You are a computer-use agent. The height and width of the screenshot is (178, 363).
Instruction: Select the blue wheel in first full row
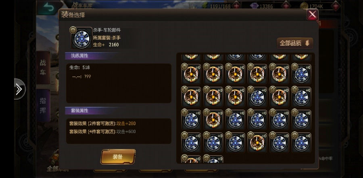click(301, 74)
